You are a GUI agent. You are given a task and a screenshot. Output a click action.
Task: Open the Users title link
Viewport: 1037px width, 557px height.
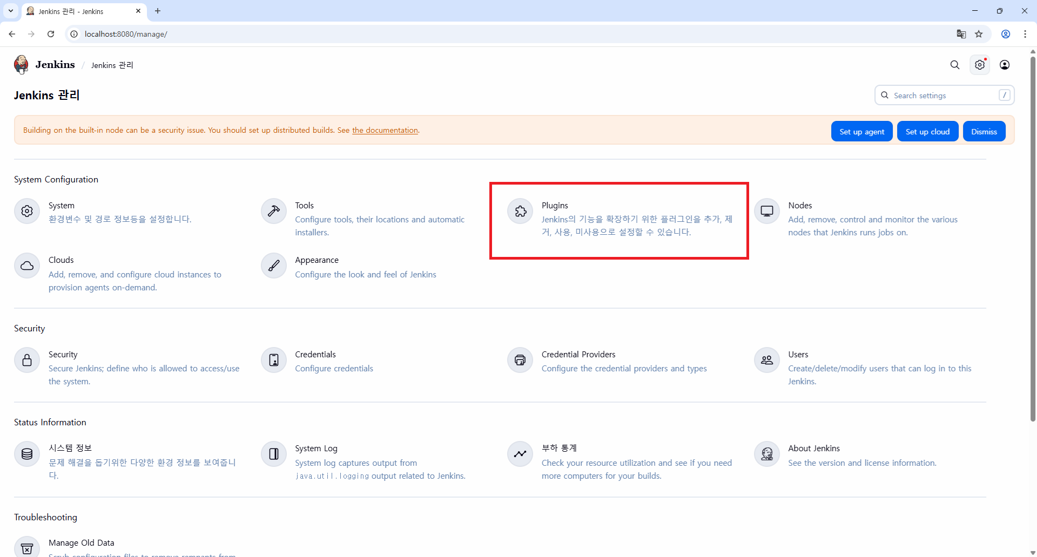click(798, 355)
